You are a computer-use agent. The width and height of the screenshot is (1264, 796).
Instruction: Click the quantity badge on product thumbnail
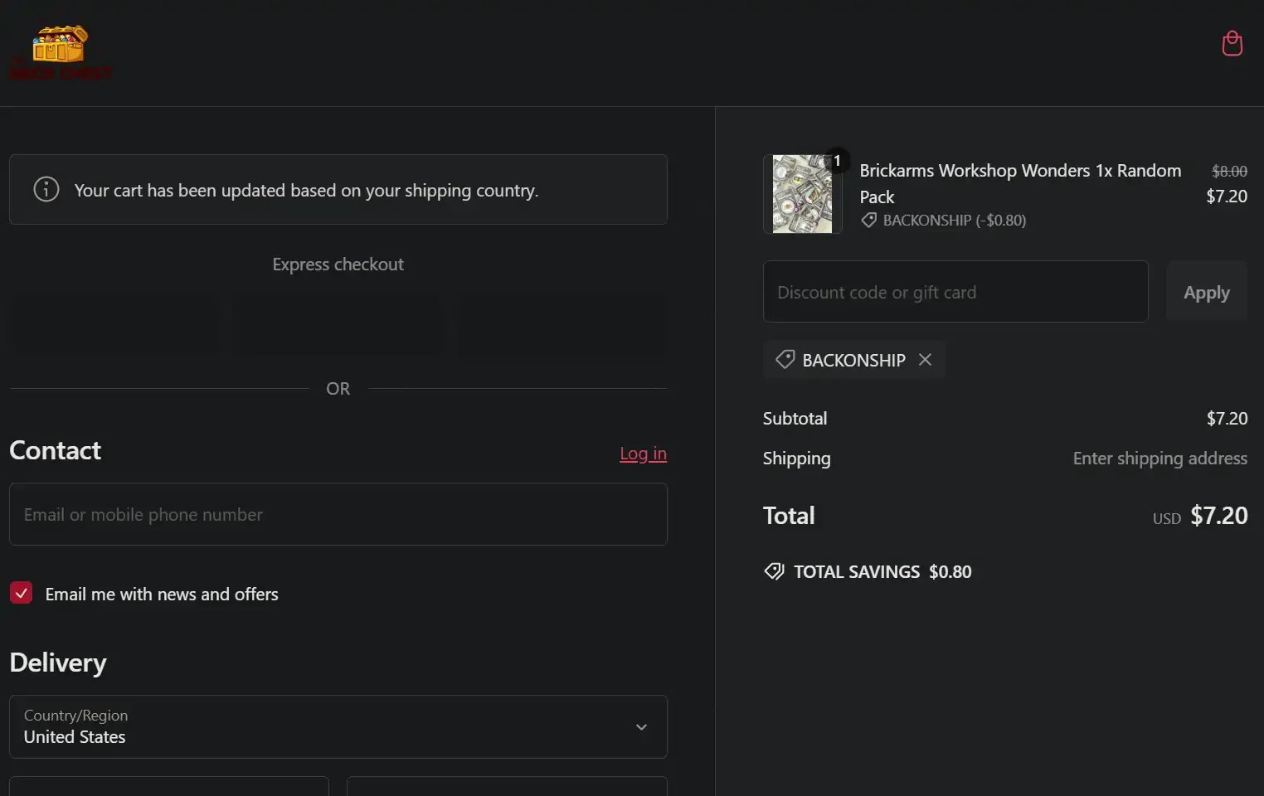[837, 161]
